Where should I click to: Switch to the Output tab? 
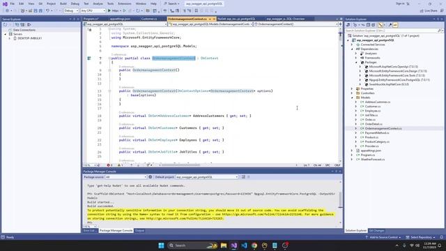click(x=139, y=231)
